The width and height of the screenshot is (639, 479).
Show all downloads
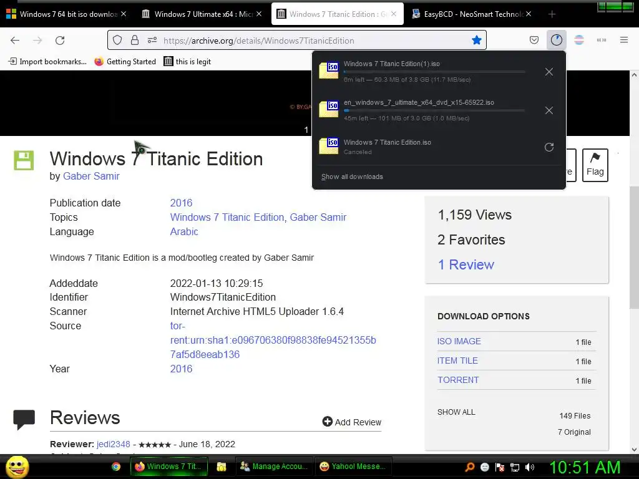coord(352,177)
